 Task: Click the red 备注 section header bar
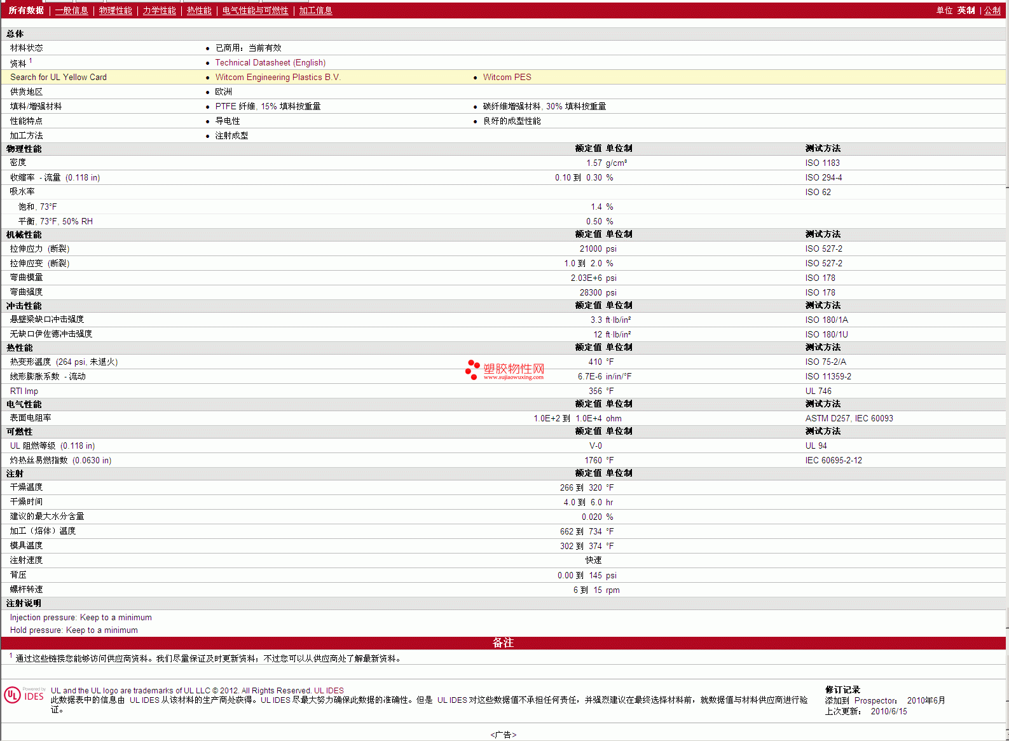click(503, 642)
